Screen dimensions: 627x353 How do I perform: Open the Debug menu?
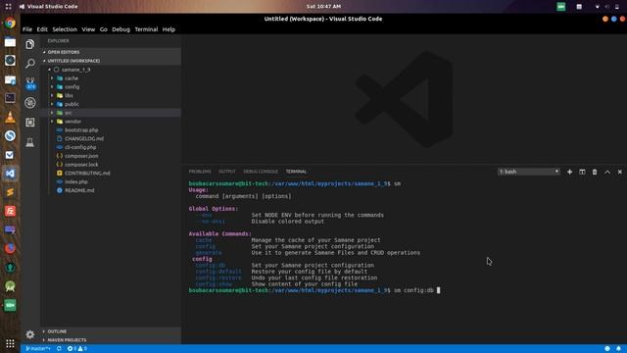121,29
